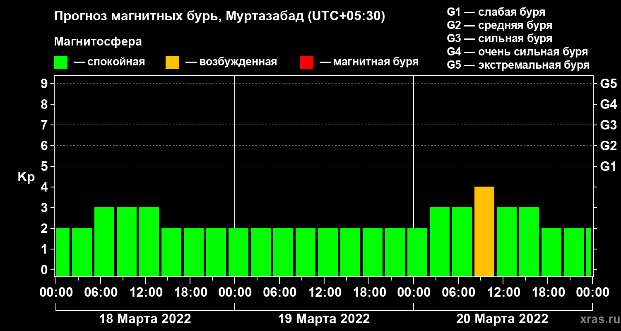This screenshot has width=621, height=331.
Task: Click the right-axis 'G1' storm level label
Action: (609, 166)
